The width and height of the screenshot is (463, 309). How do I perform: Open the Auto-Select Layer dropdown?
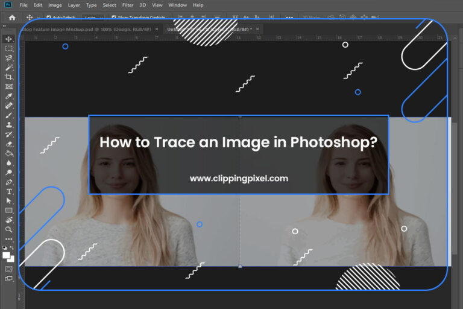(93, 18)
